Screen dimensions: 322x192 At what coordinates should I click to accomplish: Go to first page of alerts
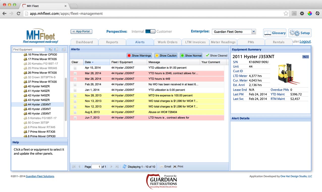point(74,167)
